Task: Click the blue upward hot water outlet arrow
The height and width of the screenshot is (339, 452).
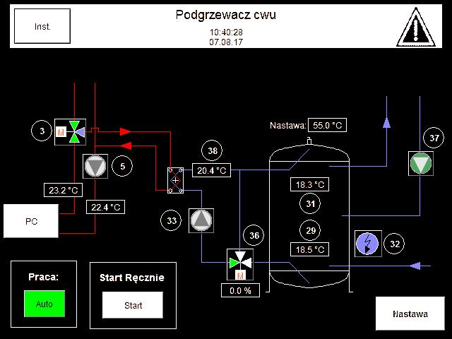Action: tap(386, 122)
